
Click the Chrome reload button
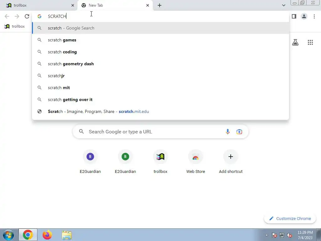click(27, 16)
